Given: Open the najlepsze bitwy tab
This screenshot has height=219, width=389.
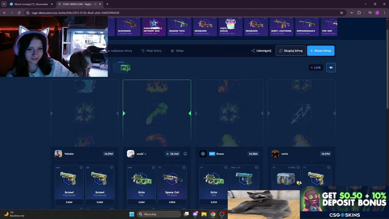Looking at the screenshot, I should coord(120,51).
